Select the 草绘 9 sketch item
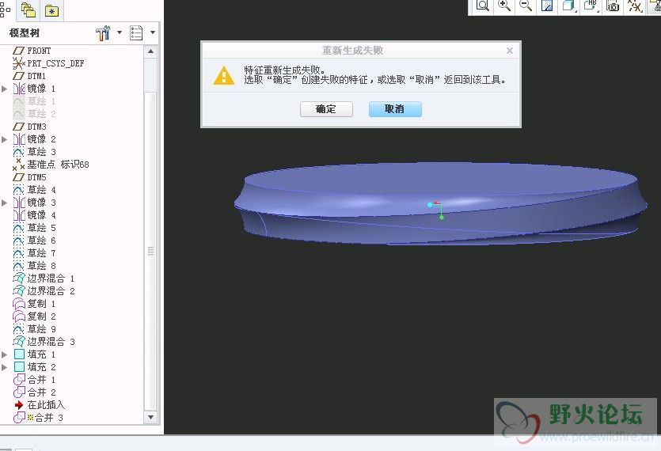The height and width of the screenshot is (451, 661). tap(35, 329)
